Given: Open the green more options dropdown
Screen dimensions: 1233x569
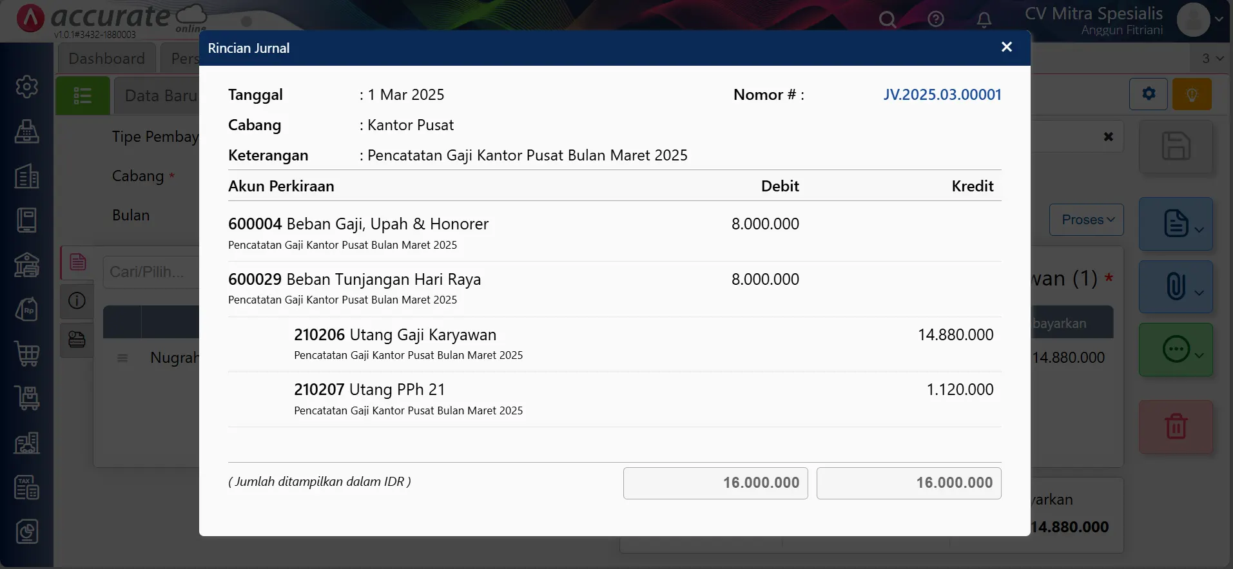Looking at the screenshot, I should click(x=1176, y=350).
